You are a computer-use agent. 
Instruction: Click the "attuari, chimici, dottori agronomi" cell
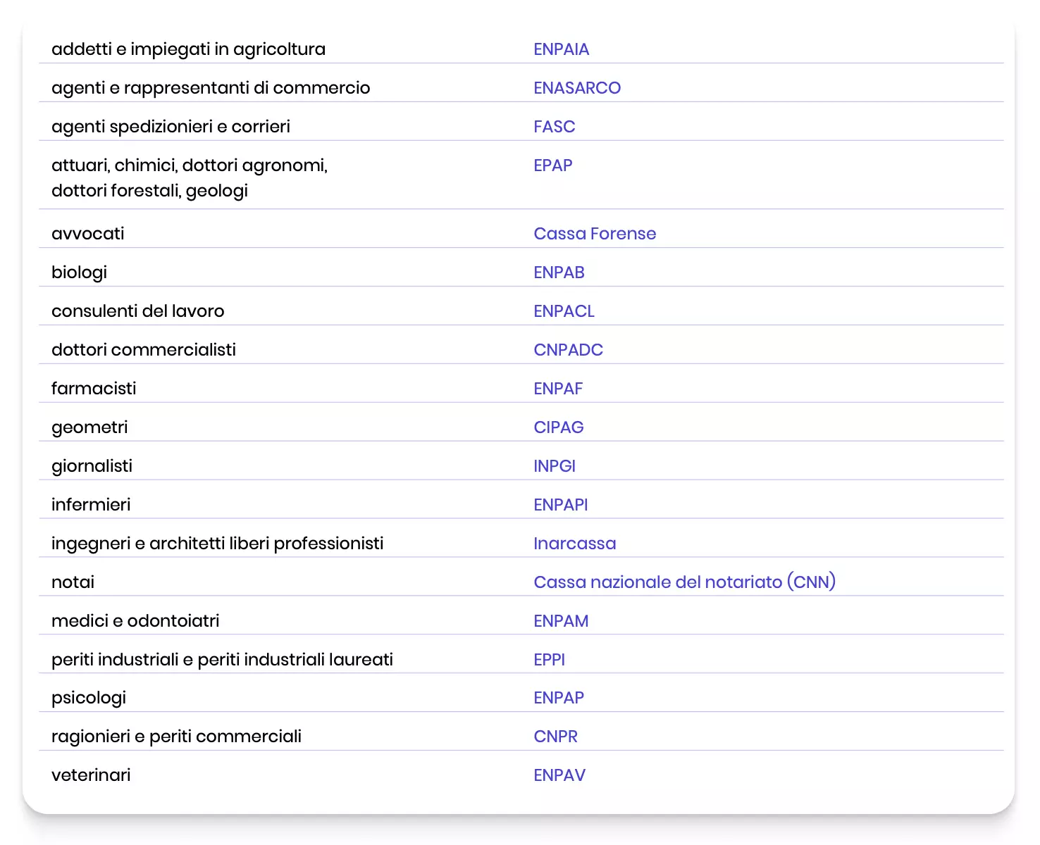(190, 178)
